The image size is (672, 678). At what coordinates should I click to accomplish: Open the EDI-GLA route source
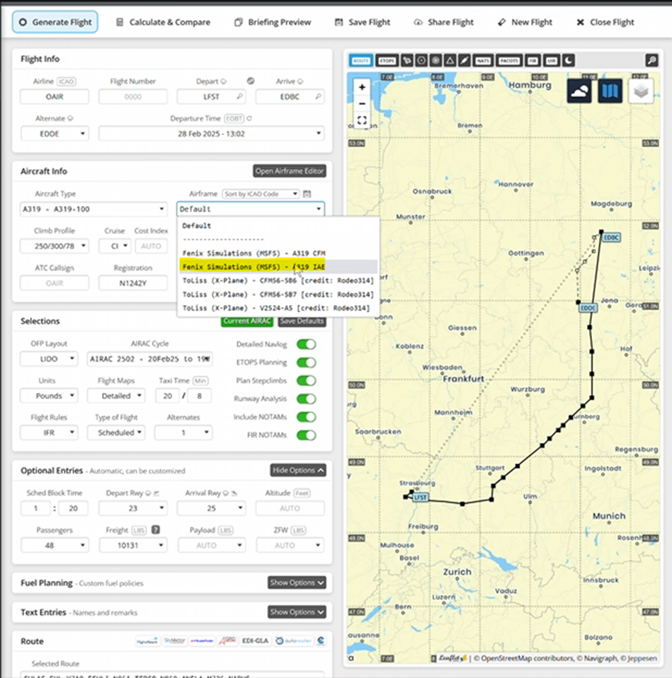(x=256, y=640)
